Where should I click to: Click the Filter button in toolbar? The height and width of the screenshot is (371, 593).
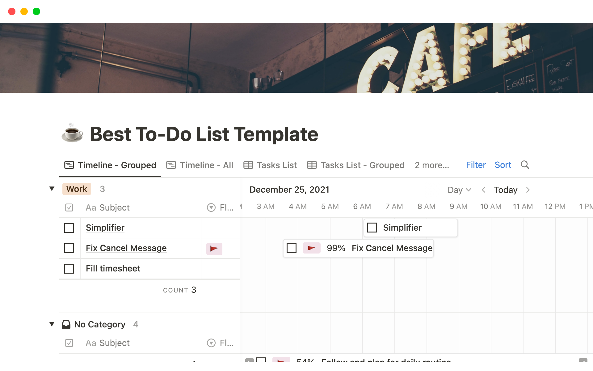(476, 164)
